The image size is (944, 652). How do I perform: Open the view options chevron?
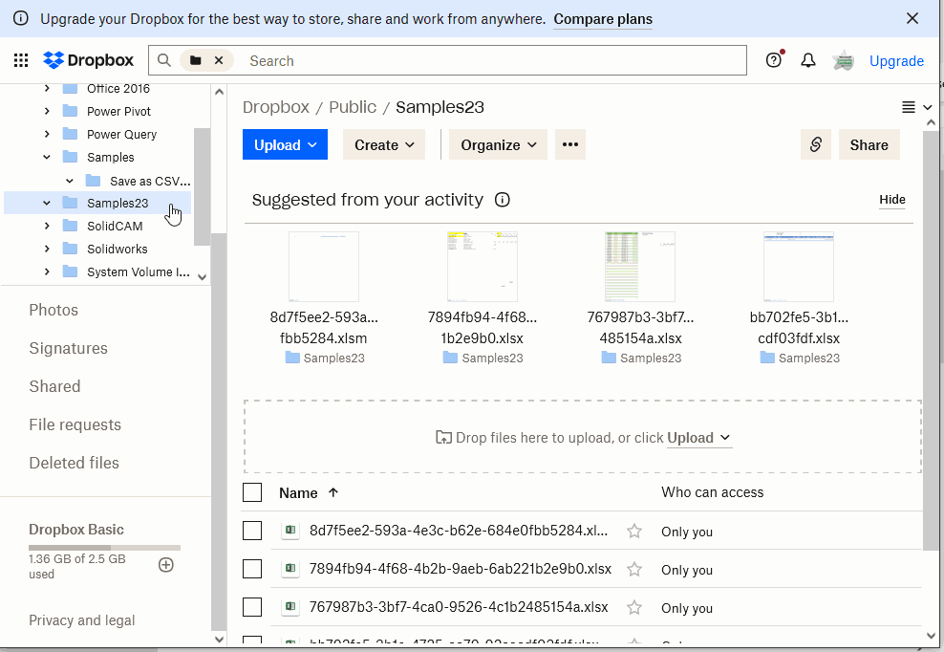tap(927, 107)
